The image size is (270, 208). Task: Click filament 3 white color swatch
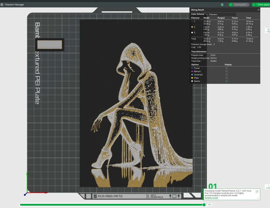192,33
